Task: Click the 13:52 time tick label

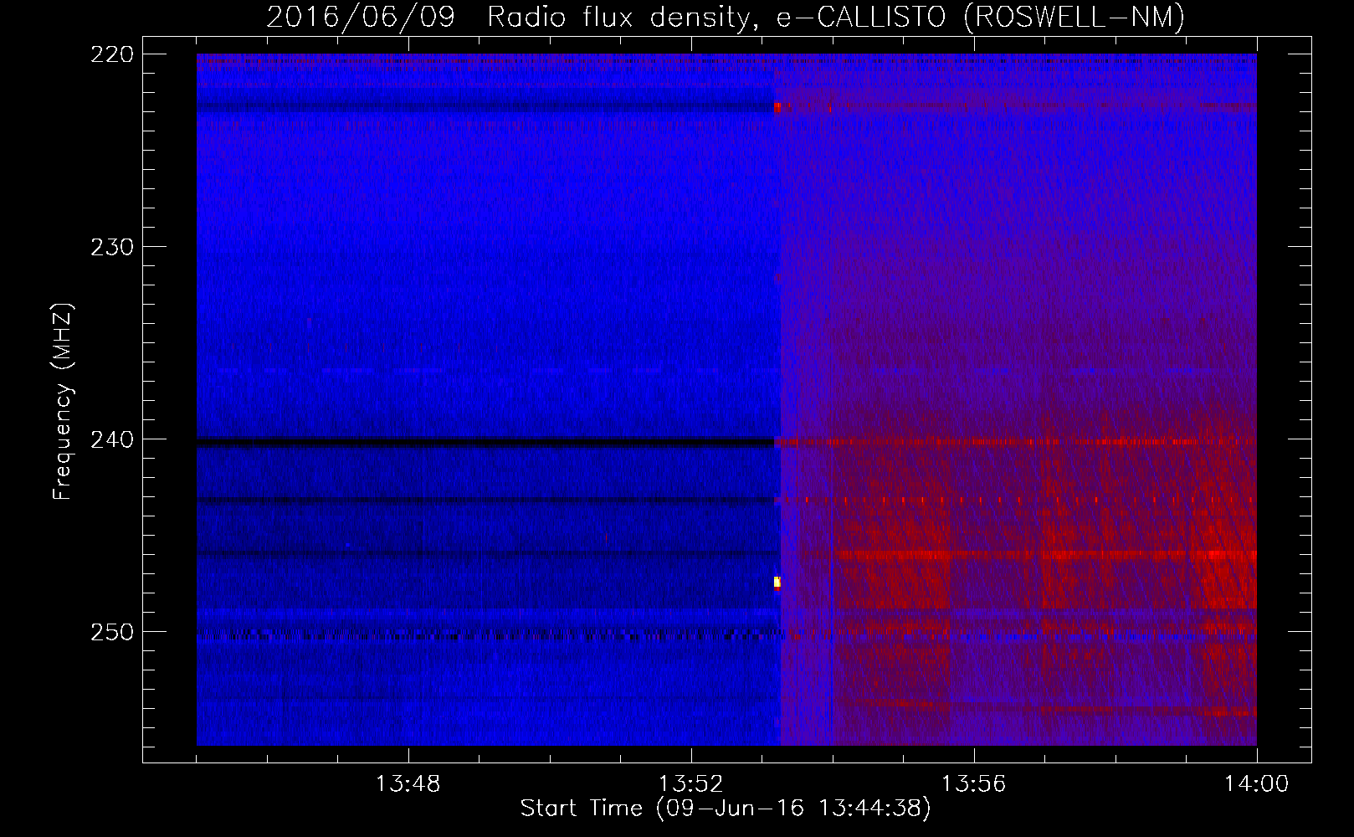Action: pyautogui.click(x=690, y=784)
